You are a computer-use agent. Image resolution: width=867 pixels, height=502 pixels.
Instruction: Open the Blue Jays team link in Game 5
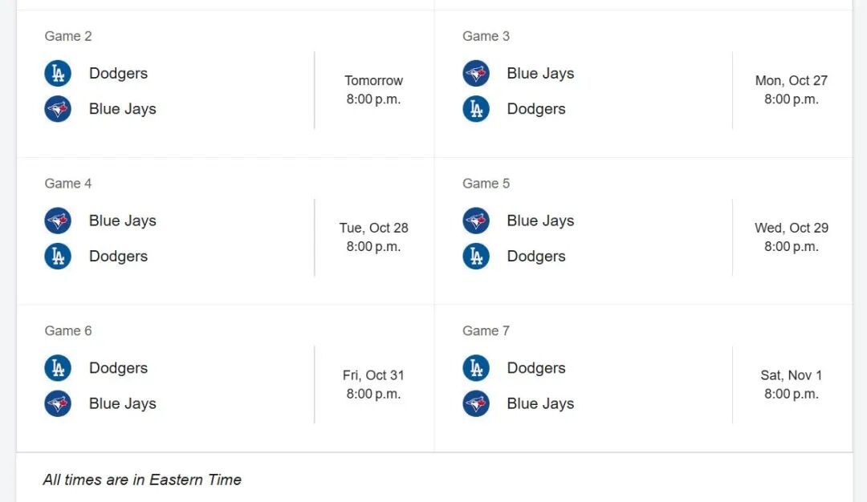540,221
